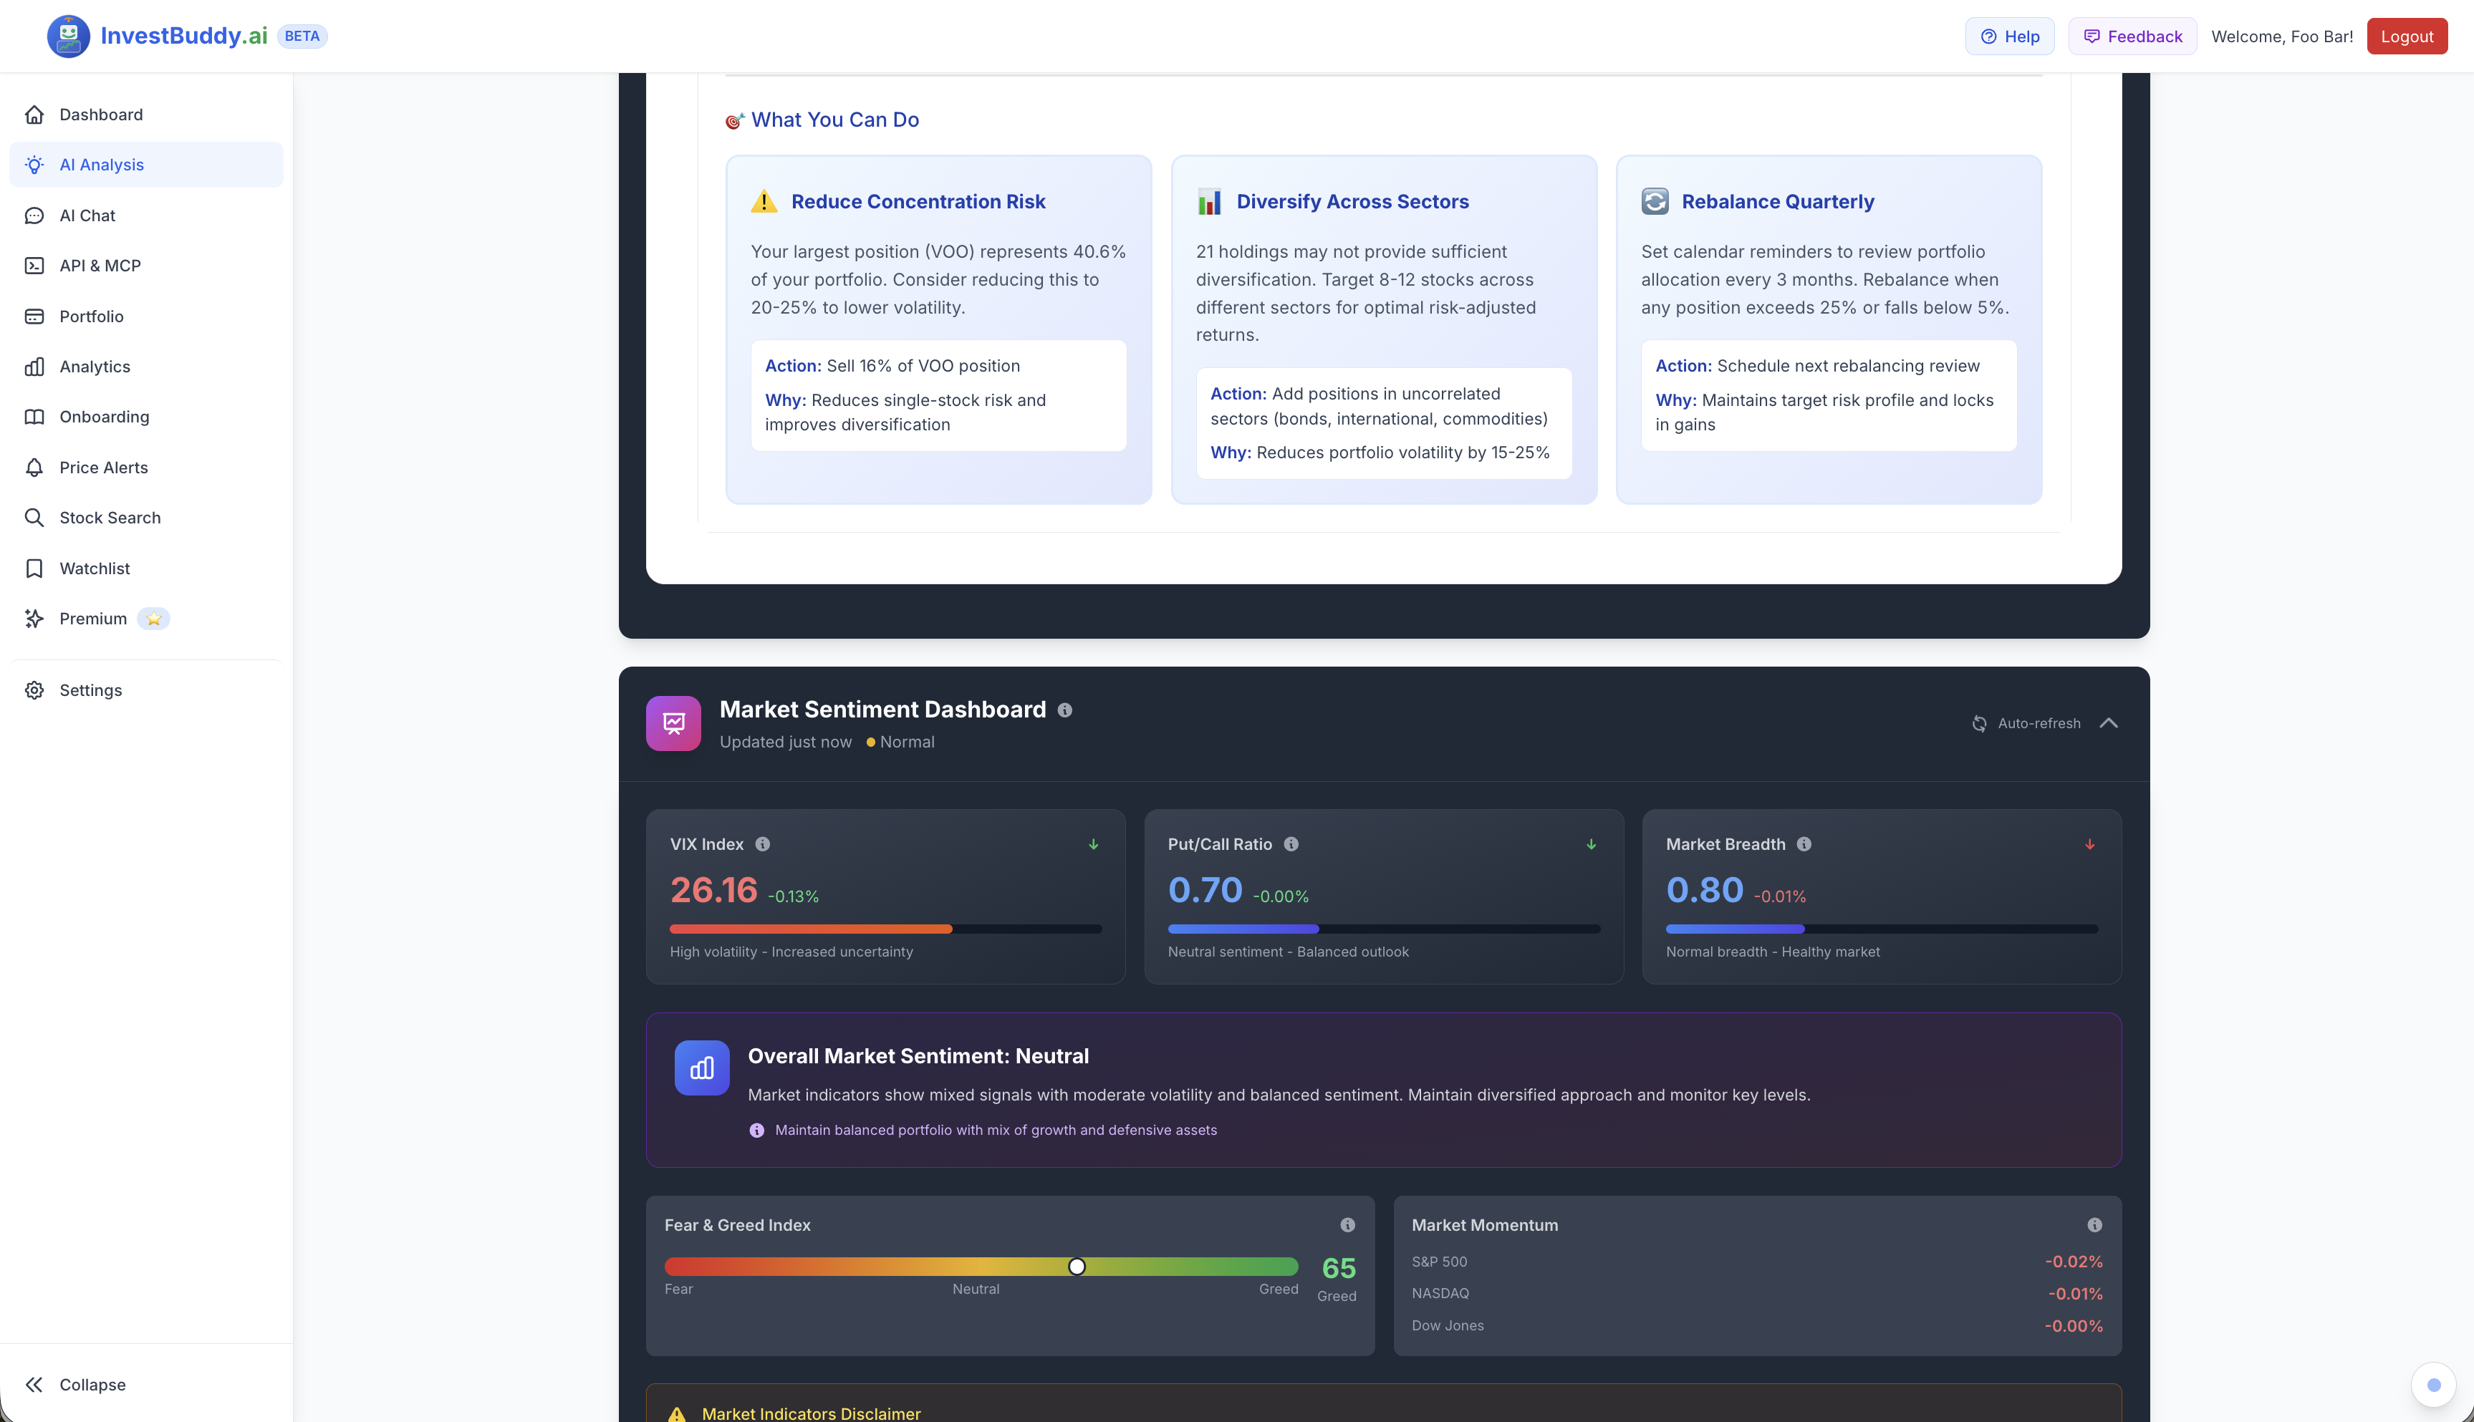Click the Fear & Greed Index slider handle
Image resolution: width=2474 pixels, height=1422 pixels.
[1077, 1266]
